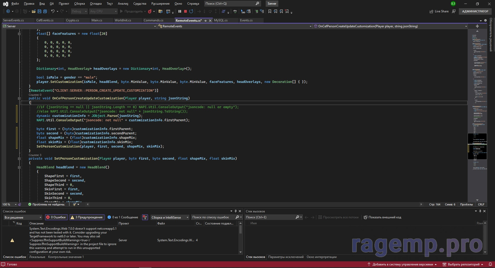The height and width of the screenshot is (268, 495).
Task: Click the spell checker abc icon
Action: pyautogui.click(x=235, y=11)
